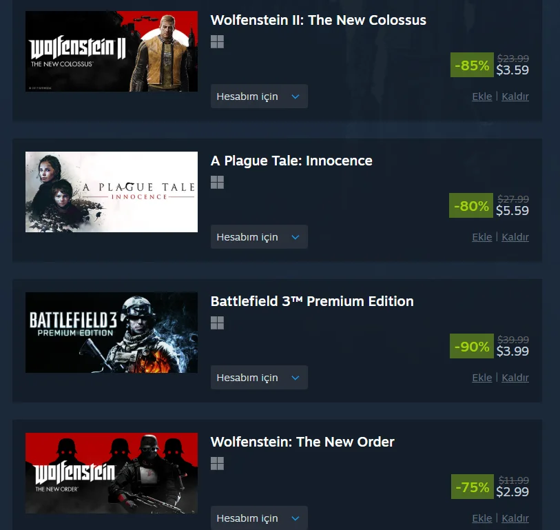Click Ekle link for Wolfenstein II

coord(481,96)
